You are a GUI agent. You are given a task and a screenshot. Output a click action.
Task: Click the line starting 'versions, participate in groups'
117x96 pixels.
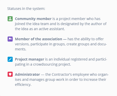point(61,44)
